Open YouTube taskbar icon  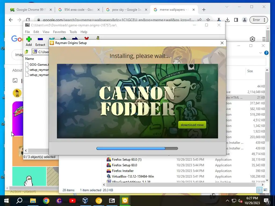point(72,201)
